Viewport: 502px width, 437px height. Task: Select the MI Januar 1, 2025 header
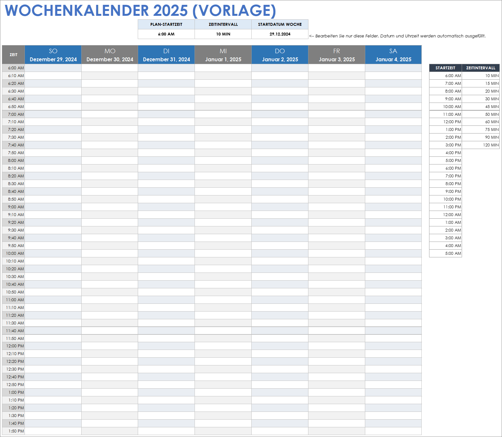click(x=223, y=55)
